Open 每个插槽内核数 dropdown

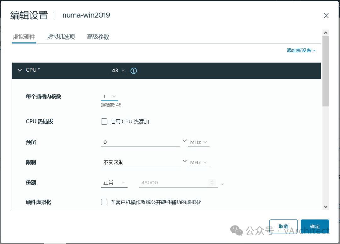[110, 97]
